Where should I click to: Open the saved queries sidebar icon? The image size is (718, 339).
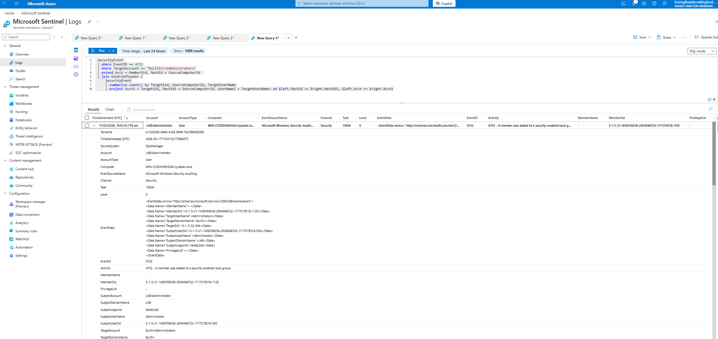pos(76,58)
